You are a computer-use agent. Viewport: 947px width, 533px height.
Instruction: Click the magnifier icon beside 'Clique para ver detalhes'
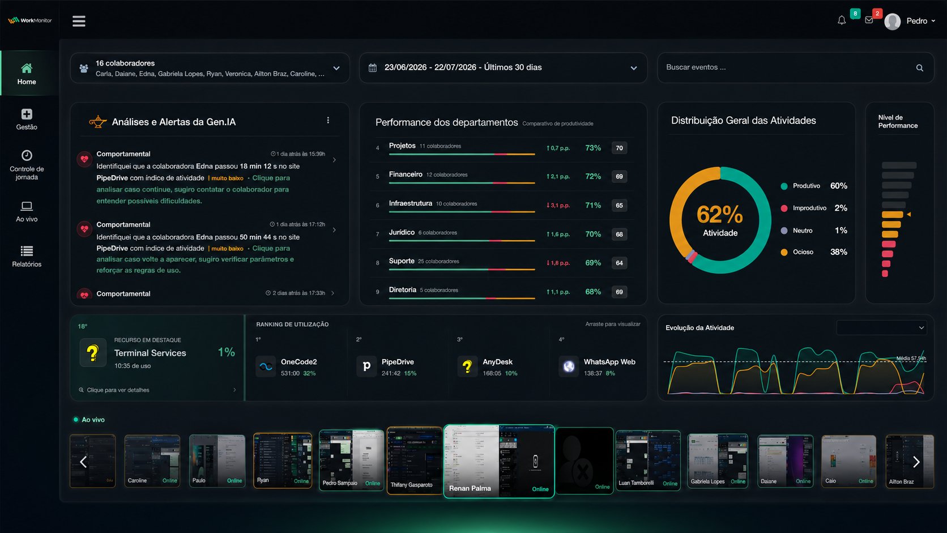pos(81,390)
